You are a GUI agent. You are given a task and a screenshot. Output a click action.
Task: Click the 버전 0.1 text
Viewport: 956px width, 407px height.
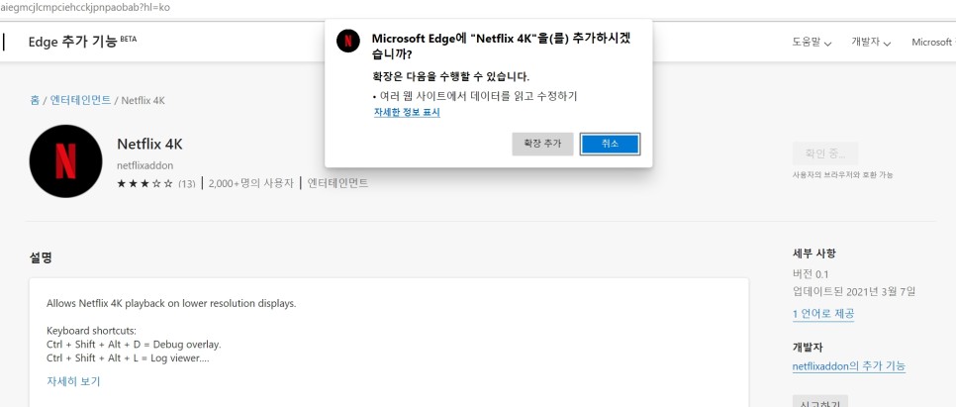point(811,274)
